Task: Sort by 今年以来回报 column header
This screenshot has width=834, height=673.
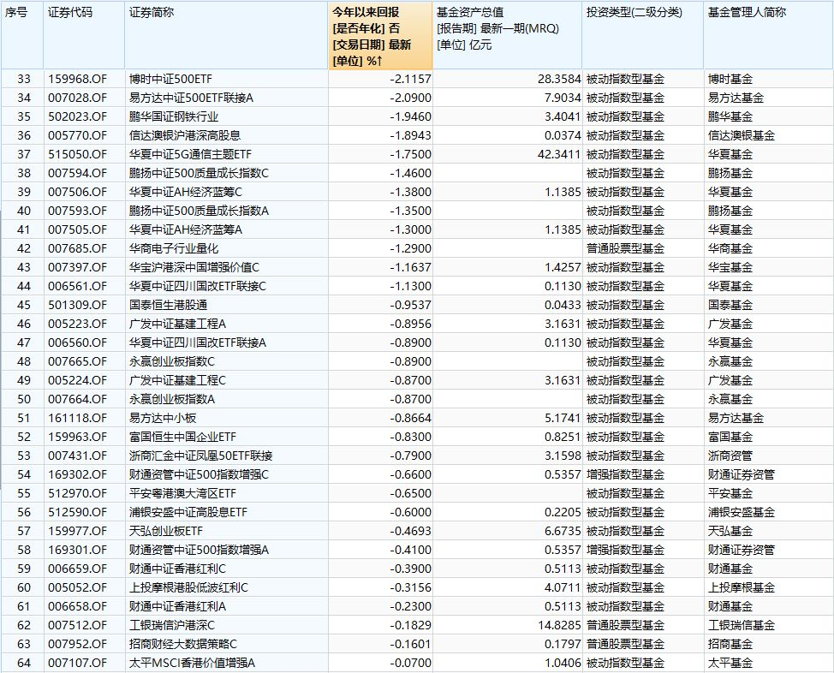Action: click(380, 36)
